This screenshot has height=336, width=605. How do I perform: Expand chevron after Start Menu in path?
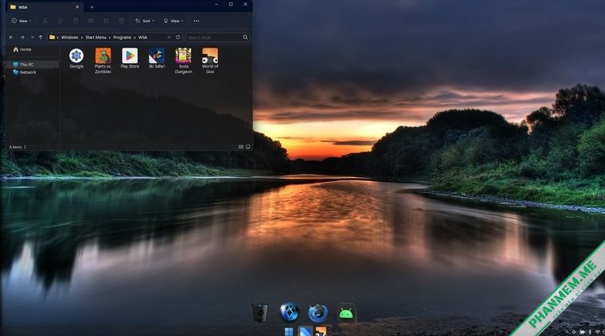110,37
